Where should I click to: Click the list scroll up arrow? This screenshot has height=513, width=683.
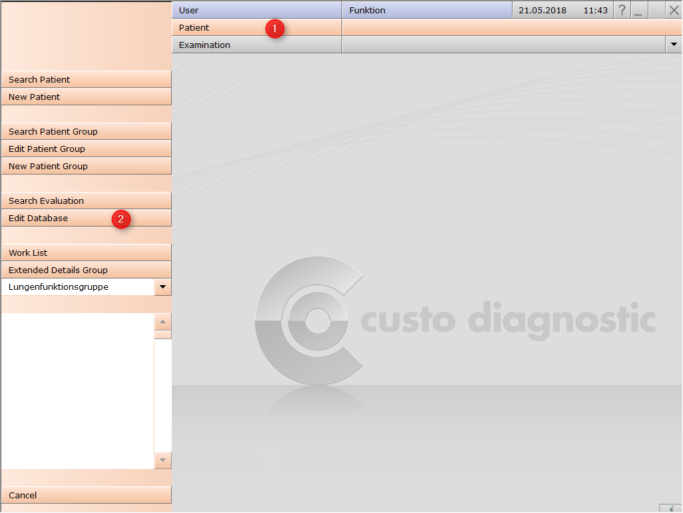tap(162, 322)
